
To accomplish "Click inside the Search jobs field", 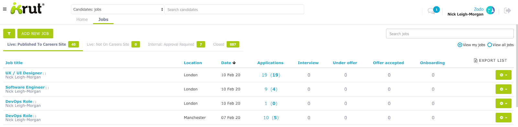I will [x=450, y=34].
